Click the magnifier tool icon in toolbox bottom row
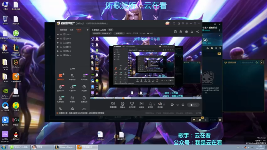Screen dimensions: 267x150 [60, 109]
